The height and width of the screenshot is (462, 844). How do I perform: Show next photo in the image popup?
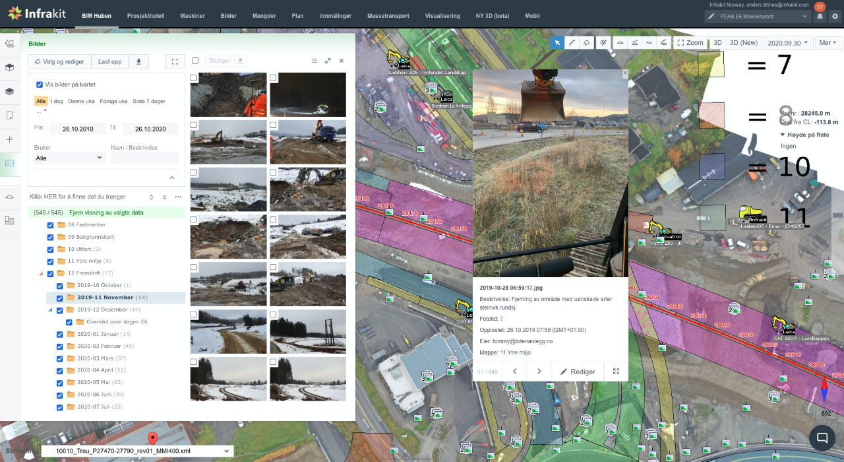point(539,372)
